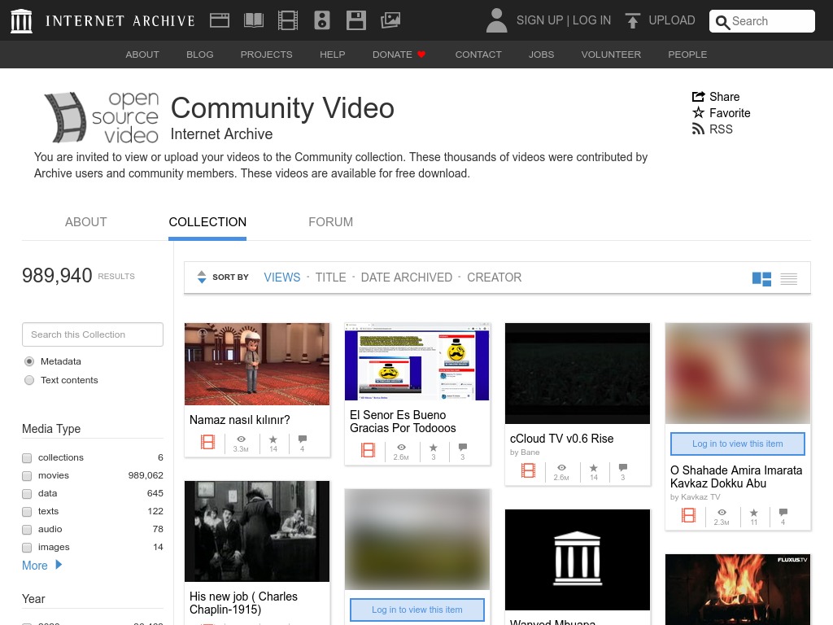This screenshot has width=833, height=625.
Task: Open the Video film icon in header
Action: pyautogui.click(x=288, y=20)
